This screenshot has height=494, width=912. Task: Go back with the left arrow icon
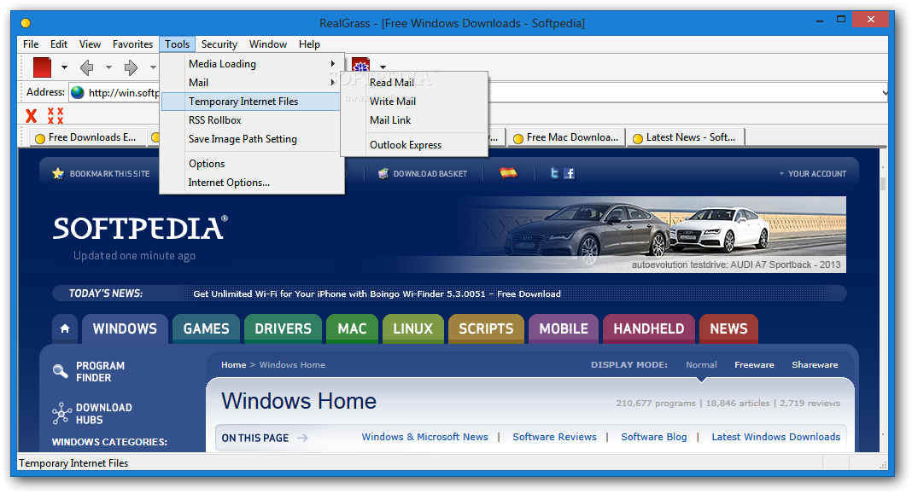tap(86, 67)
